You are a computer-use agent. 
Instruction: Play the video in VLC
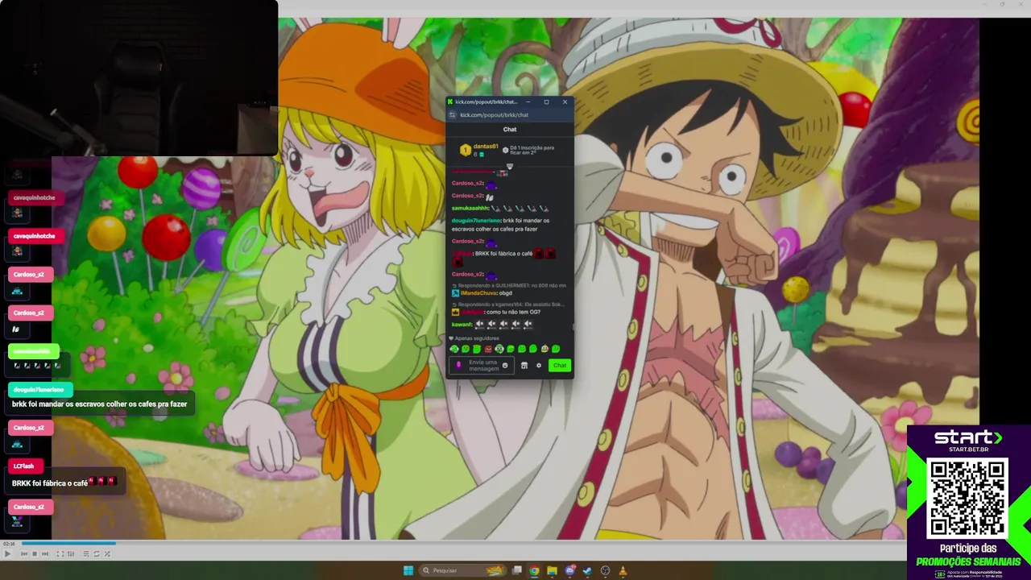pos(7,553)
